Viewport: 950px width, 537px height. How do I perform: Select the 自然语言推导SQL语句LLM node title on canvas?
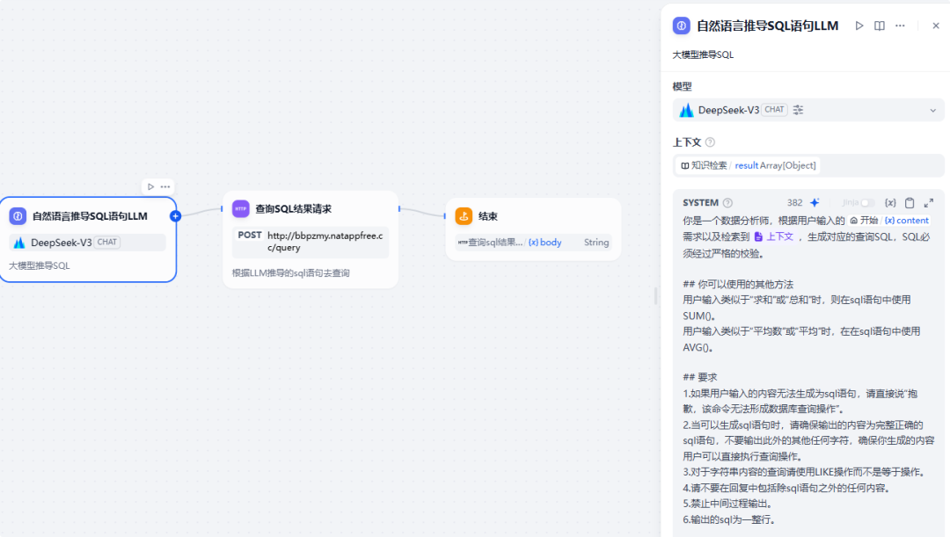[x=90, y=216]
